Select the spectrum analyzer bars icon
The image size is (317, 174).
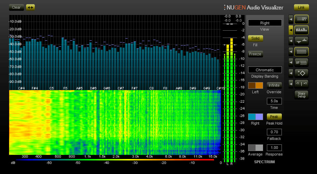[x=301, y=30]
